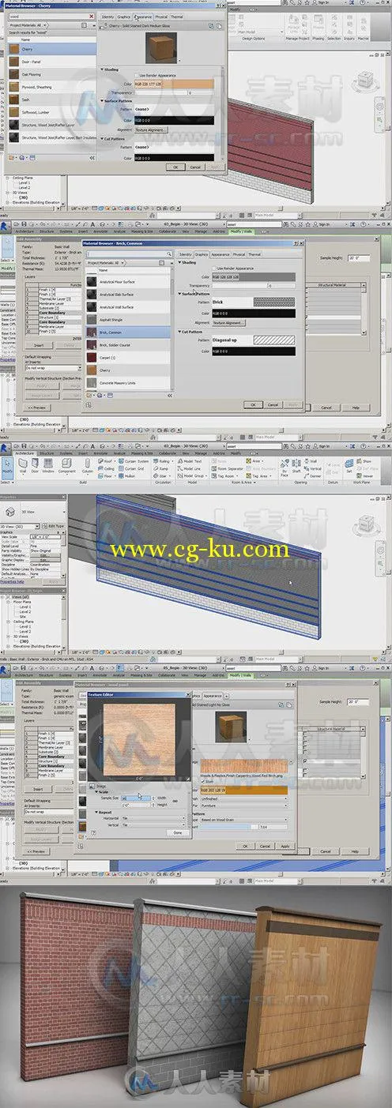
Task: Select the Room Separator tool
Action: point(227,468)
